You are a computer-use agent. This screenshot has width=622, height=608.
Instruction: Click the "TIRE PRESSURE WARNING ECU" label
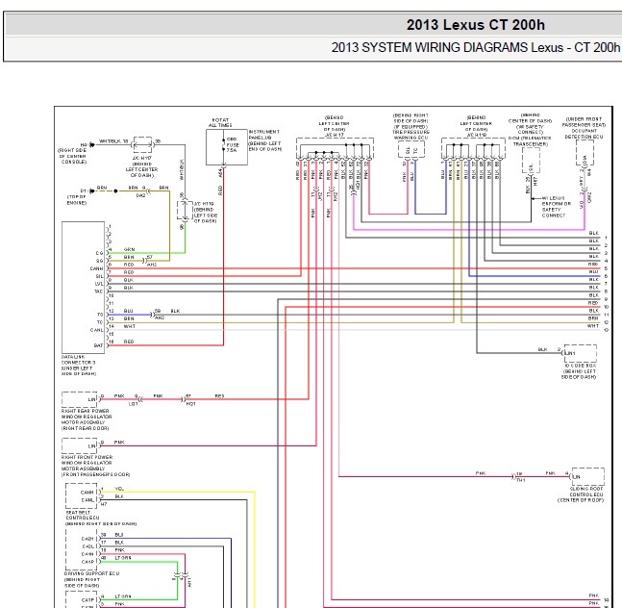click(x=411, y=135)
